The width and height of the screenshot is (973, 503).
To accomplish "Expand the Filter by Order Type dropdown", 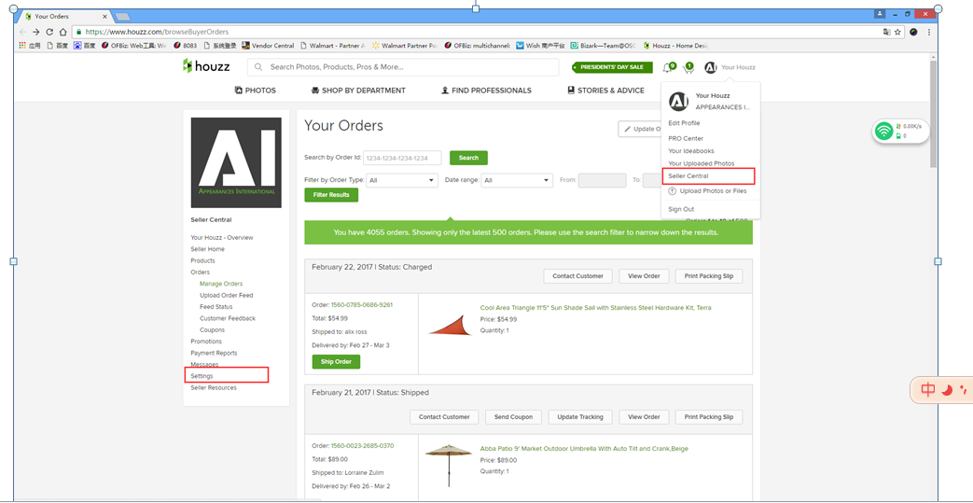I will click(402, 180).
